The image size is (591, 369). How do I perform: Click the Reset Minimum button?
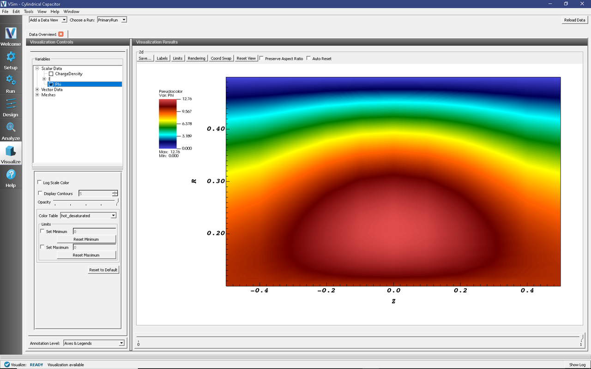tap(86, 239)
